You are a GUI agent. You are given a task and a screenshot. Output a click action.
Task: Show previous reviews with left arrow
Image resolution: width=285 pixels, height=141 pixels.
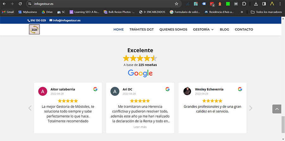pos(30,108)
